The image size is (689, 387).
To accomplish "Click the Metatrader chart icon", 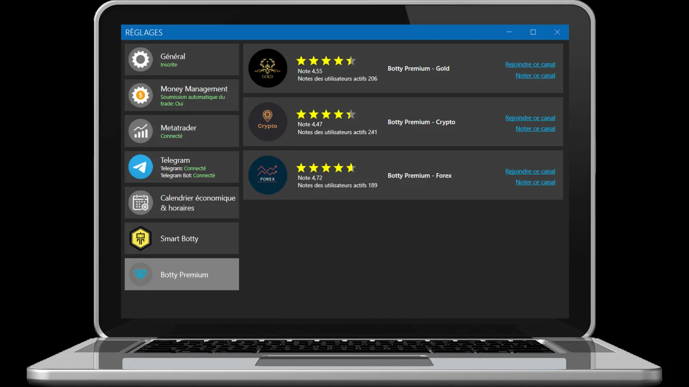I will click(140, 131).
